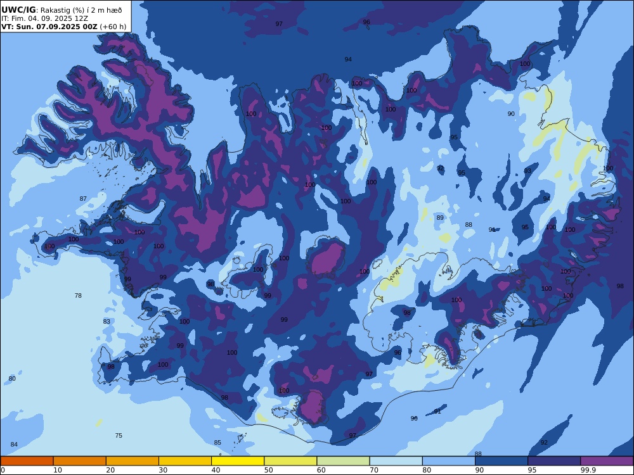
Task: Click the 75 humidity value offshore
Action: 119,436
